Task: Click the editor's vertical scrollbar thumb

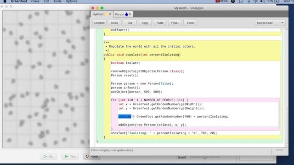Action: click(286, 125)
